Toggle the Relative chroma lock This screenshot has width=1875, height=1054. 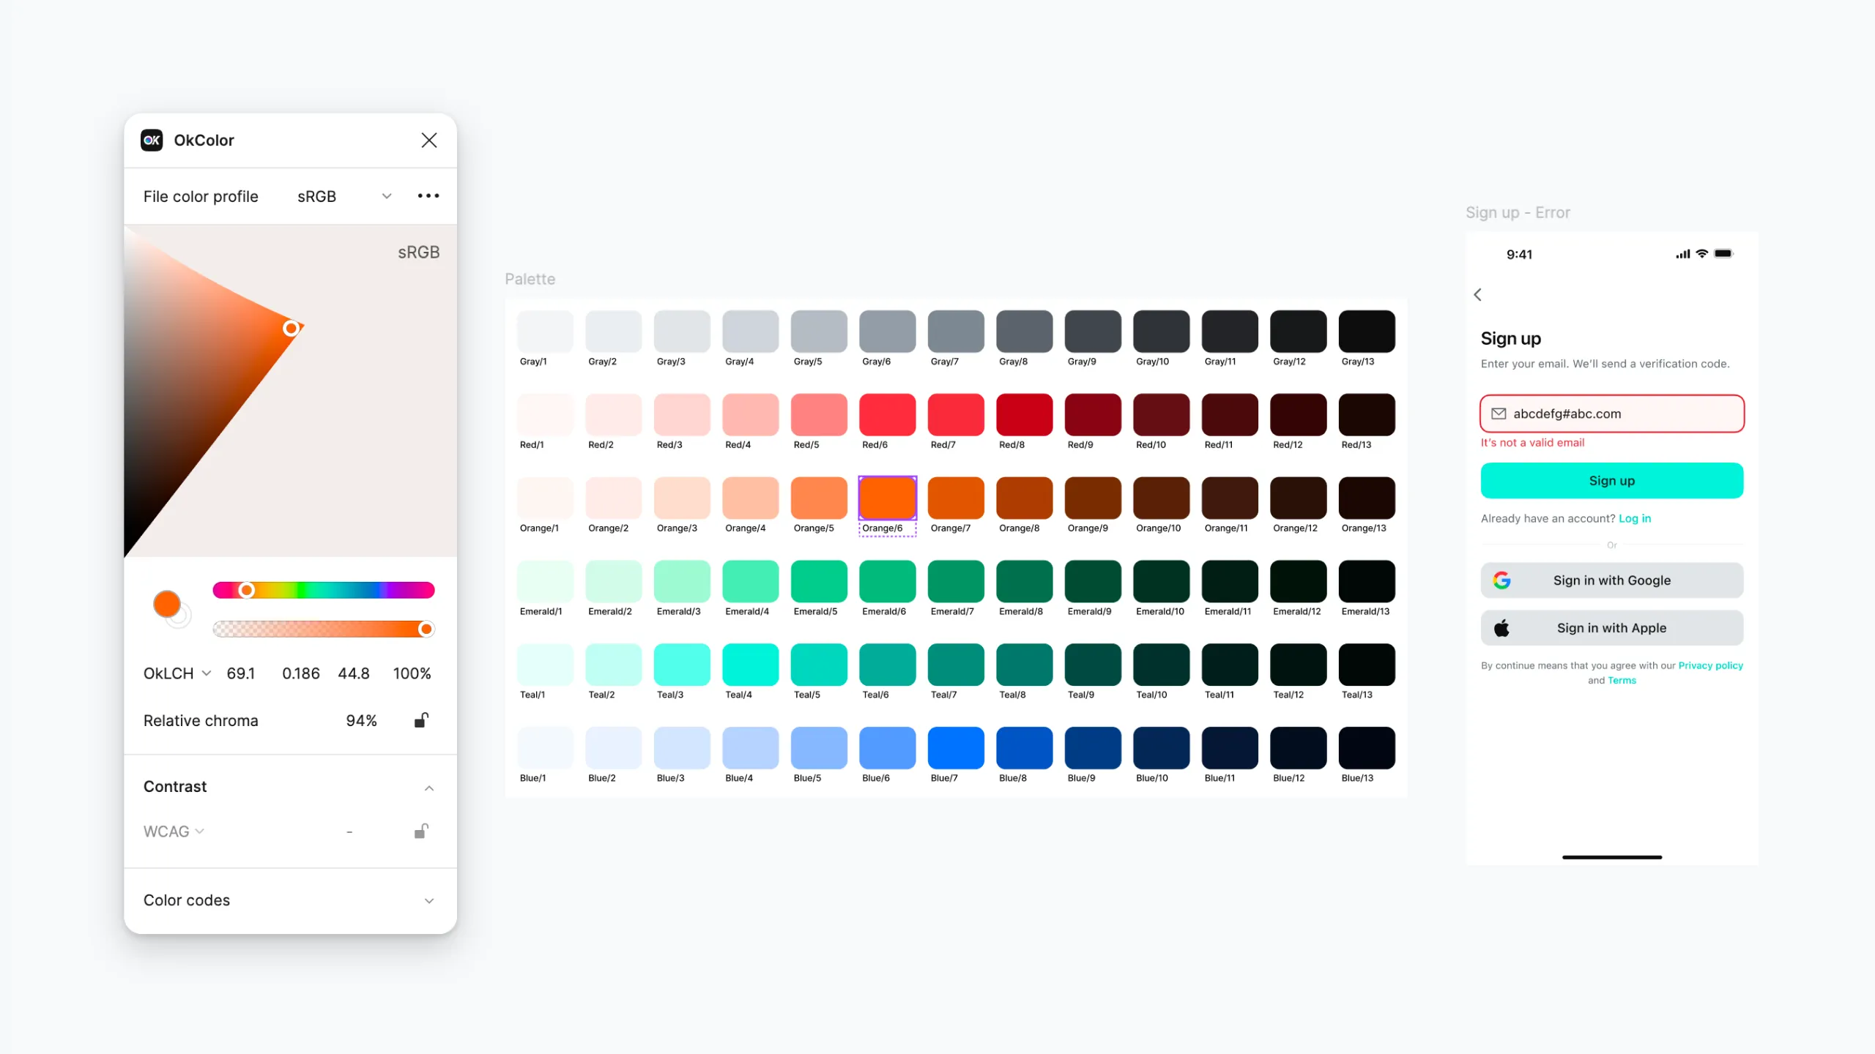[421, 720]
